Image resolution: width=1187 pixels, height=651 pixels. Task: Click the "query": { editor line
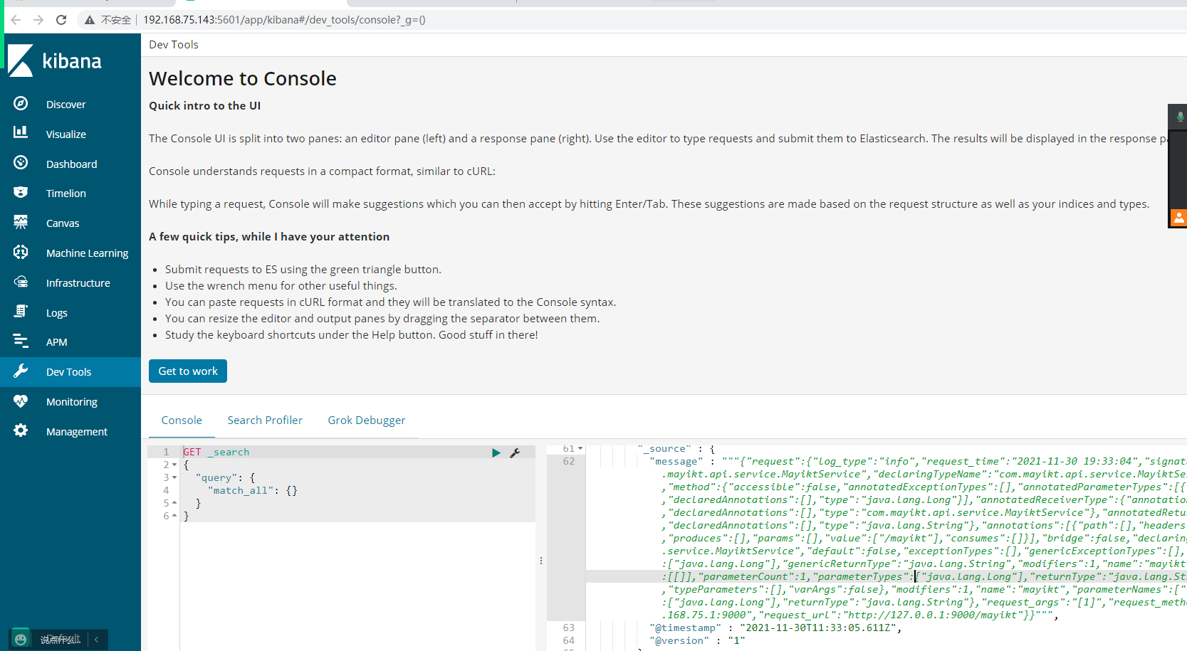coord(225,477)
